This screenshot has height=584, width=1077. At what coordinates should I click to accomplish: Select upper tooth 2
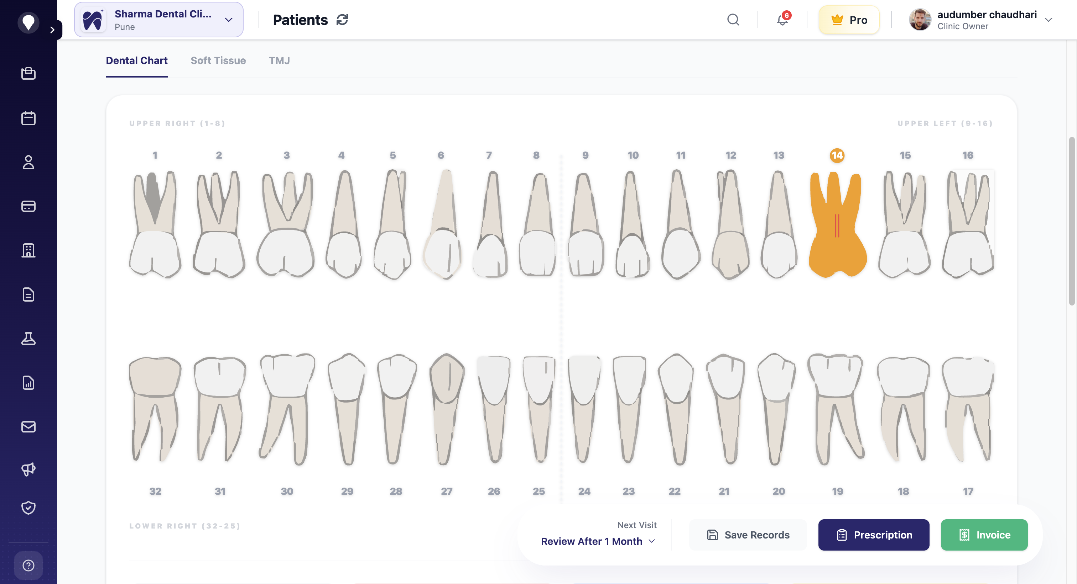click(219, 224)
